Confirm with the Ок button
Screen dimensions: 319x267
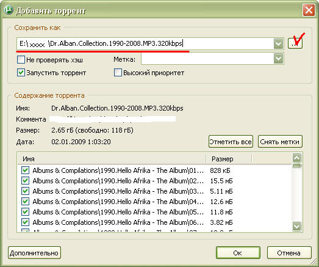[238, 253]
